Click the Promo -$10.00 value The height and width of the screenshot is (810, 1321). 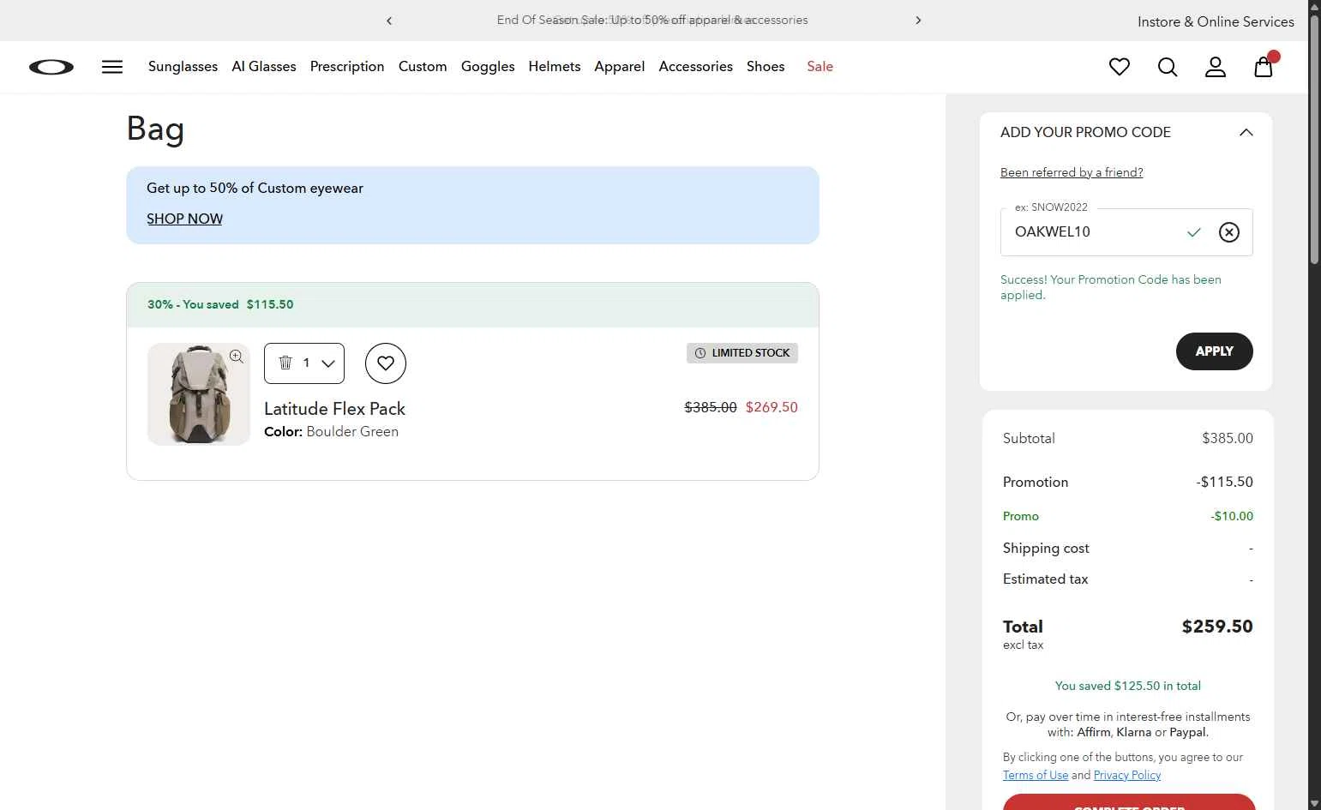(x=1232, y=516)
